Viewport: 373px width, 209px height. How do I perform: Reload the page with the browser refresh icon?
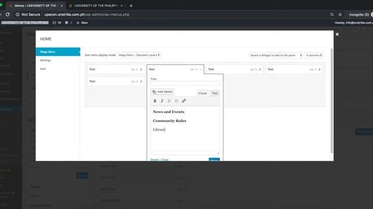click(8, 15)
